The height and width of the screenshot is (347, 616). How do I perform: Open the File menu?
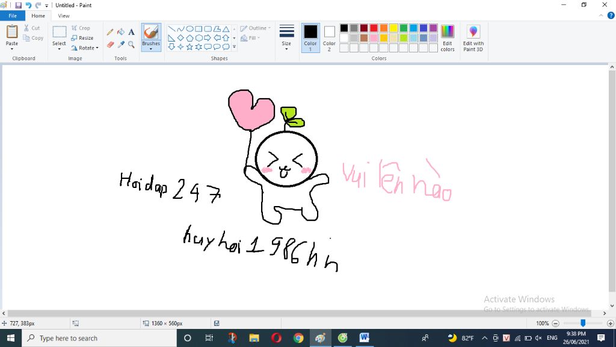coord(13,16)
